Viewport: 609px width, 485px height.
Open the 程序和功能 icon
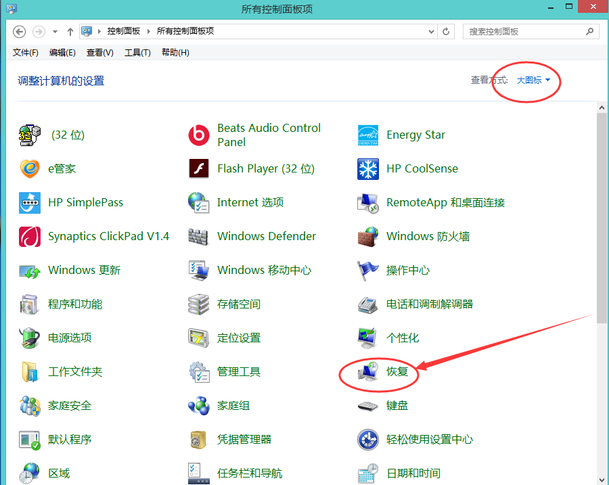click(30, 304)
